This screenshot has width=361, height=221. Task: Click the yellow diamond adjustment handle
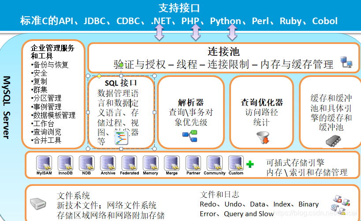[99, 76]
